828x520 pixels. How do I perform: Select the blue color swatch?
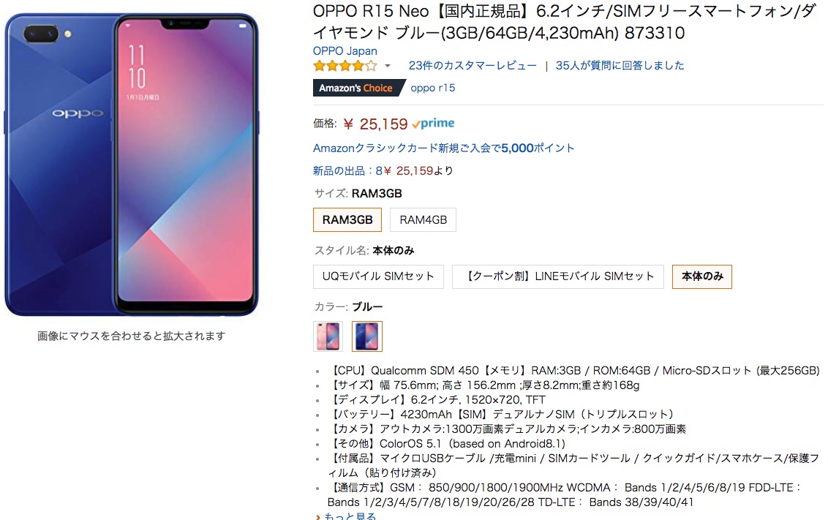[x=367, y=336]
